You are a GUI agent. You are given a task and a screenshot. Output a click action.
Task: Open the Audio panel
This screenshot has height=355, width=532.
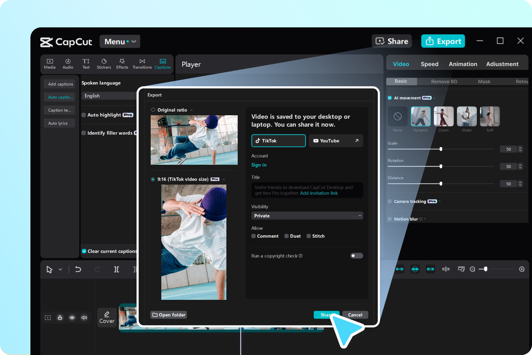coord(68,64)
